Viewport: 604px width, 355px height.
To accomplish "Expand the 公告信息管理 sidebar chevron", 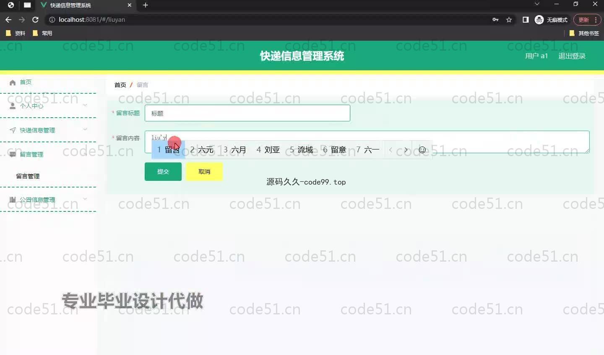I will [85, 199].
